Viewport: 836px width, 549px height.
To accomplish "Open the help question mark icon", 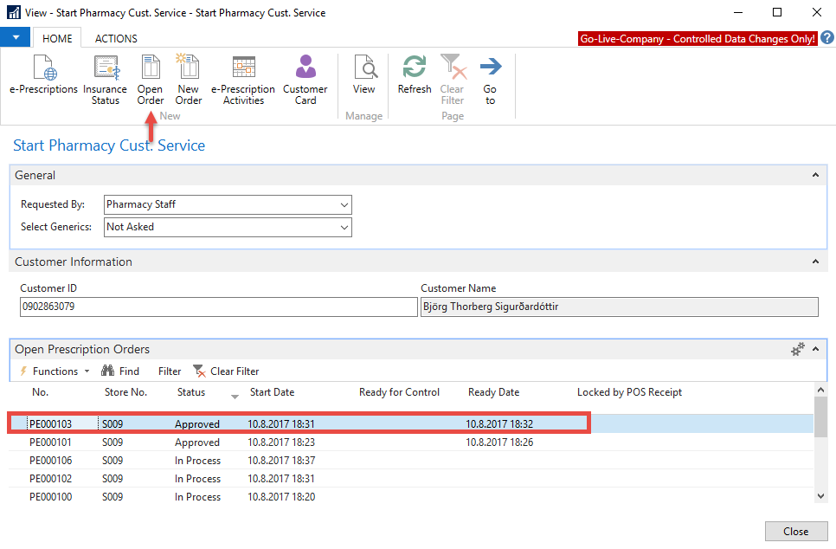I will 827,38.
